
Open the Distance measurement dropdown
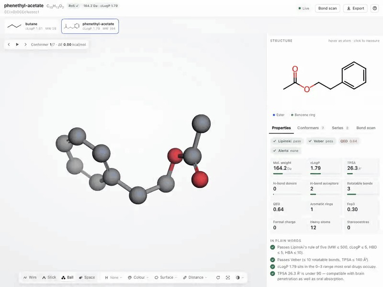click(x=195, y=277)
